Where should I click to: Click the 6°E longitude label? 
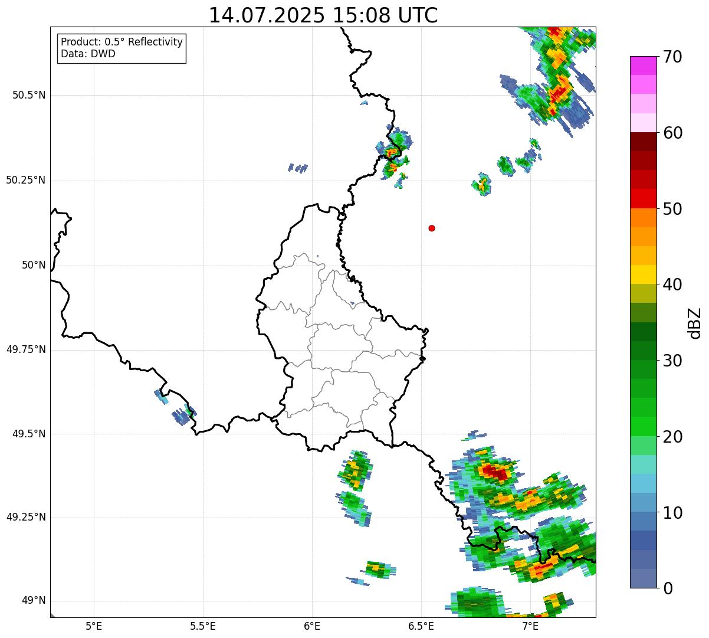(x=312, y=626)
